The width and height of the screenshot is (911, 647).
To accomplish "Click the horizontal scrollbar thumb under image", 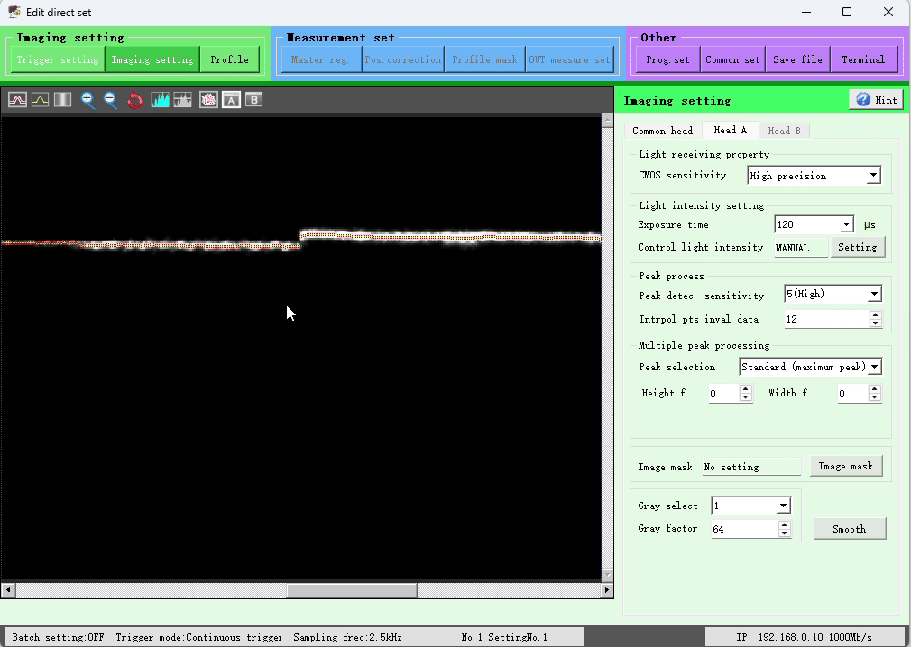I will click(352, 590).
